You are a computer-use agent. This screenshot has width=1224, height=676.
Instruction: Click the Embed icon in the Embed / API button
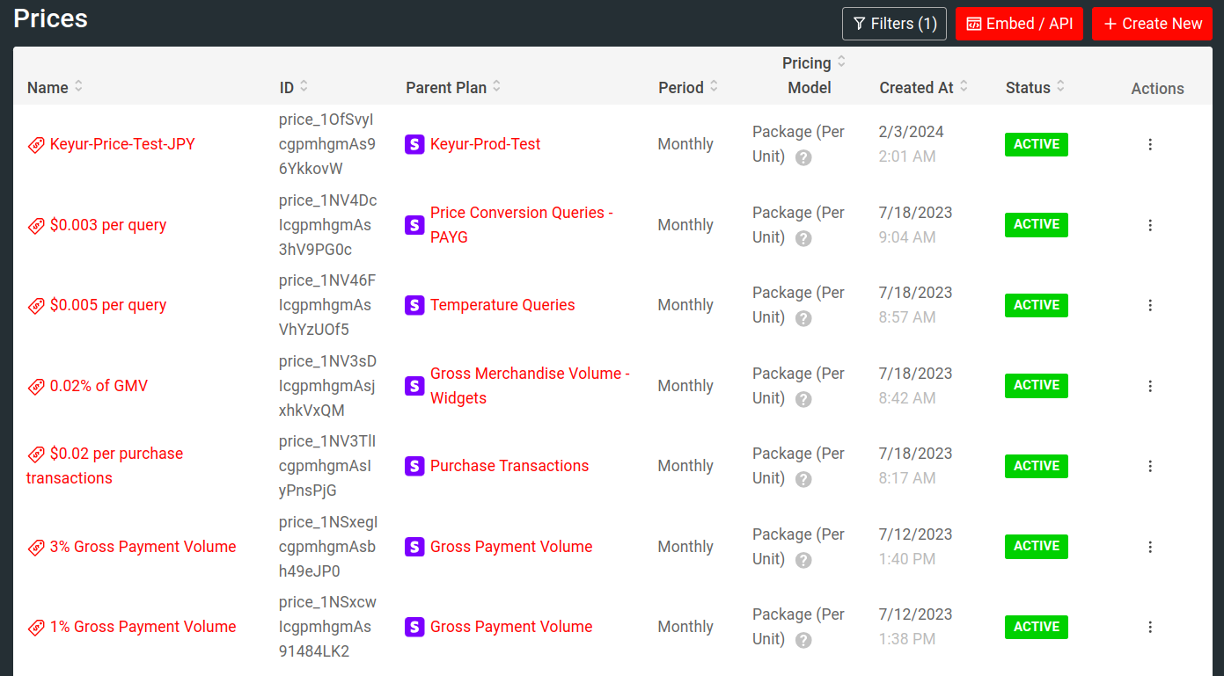(973, 23)
